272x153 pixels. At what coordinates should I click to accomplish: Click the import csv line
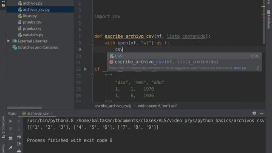(108, 17)
